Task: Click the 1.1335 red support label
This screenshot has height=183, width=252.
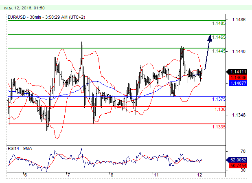Action: pyautogui.click(x=219, y=127)
